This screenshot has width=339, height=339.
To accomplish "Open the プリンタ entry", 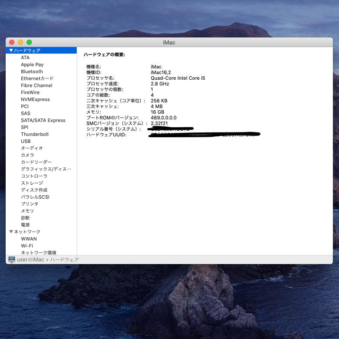I will (29, 204).
